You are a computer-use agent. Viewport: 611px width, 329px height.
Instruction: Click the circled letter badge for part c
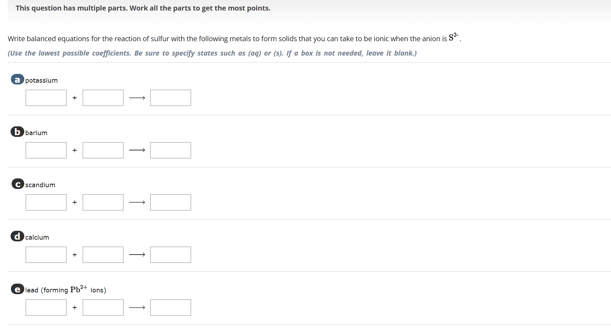pos(17,184)
